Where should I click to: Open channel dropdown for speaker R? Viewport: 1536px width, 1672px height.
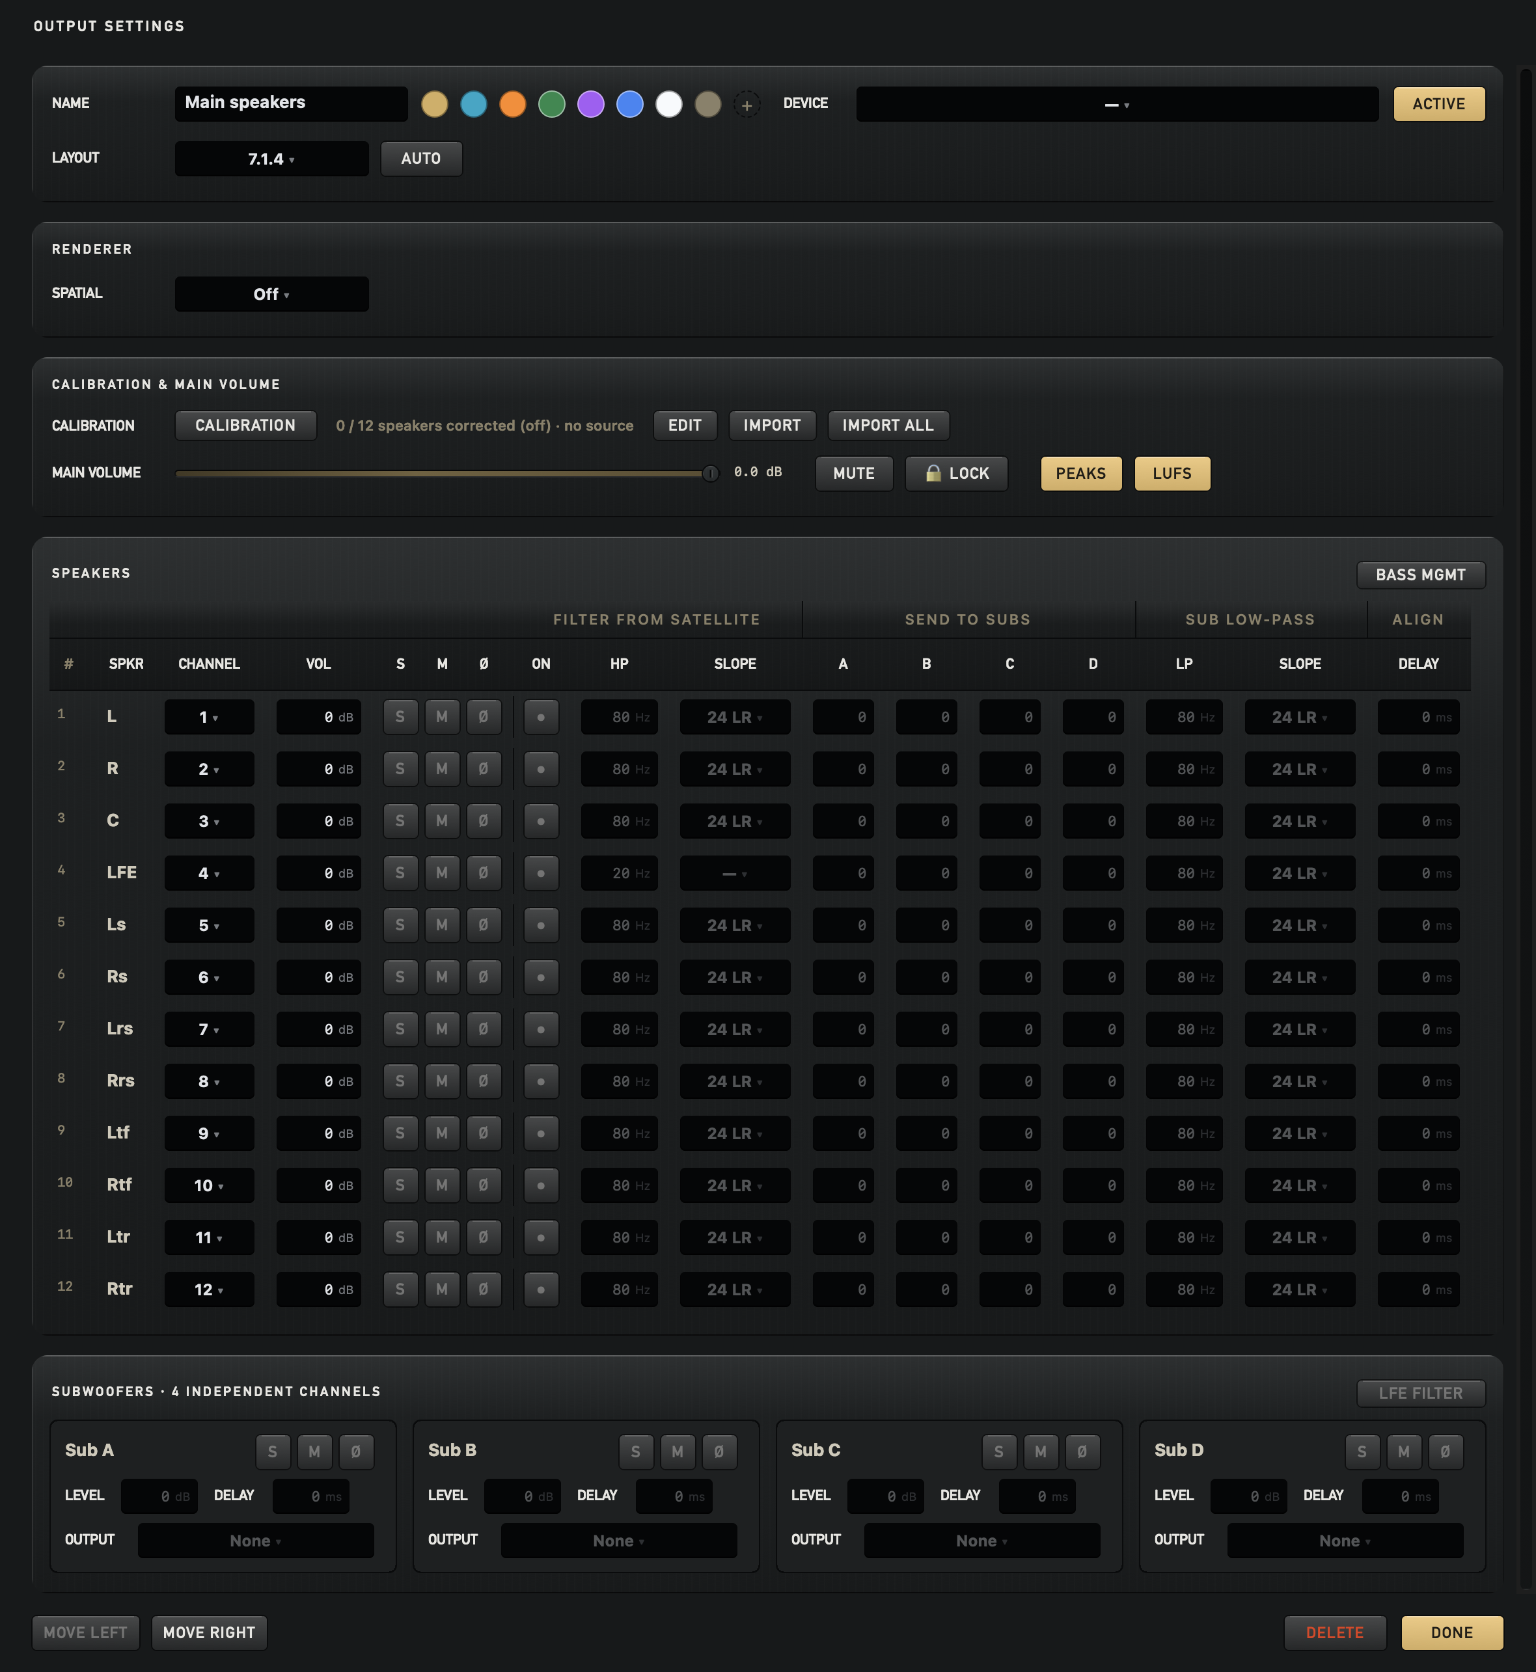209,769
